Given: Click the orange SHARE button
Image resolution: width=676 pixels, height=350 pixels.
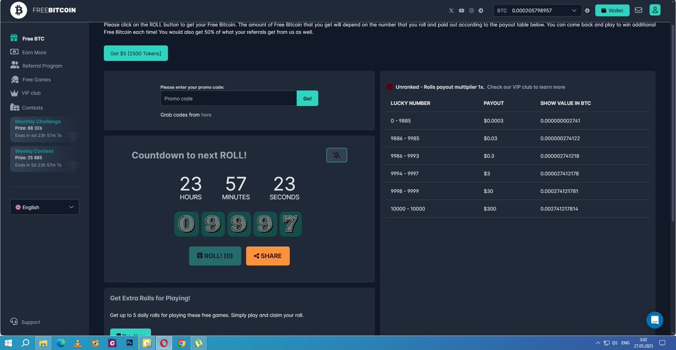Looking at the screenshot, I should [x=268, y=256].
